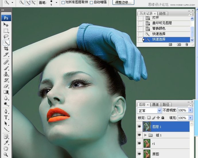The height and width of the screenshot is (158, 198).
Task: Enable 自动增强 checkbox
Action: point(92,3)
